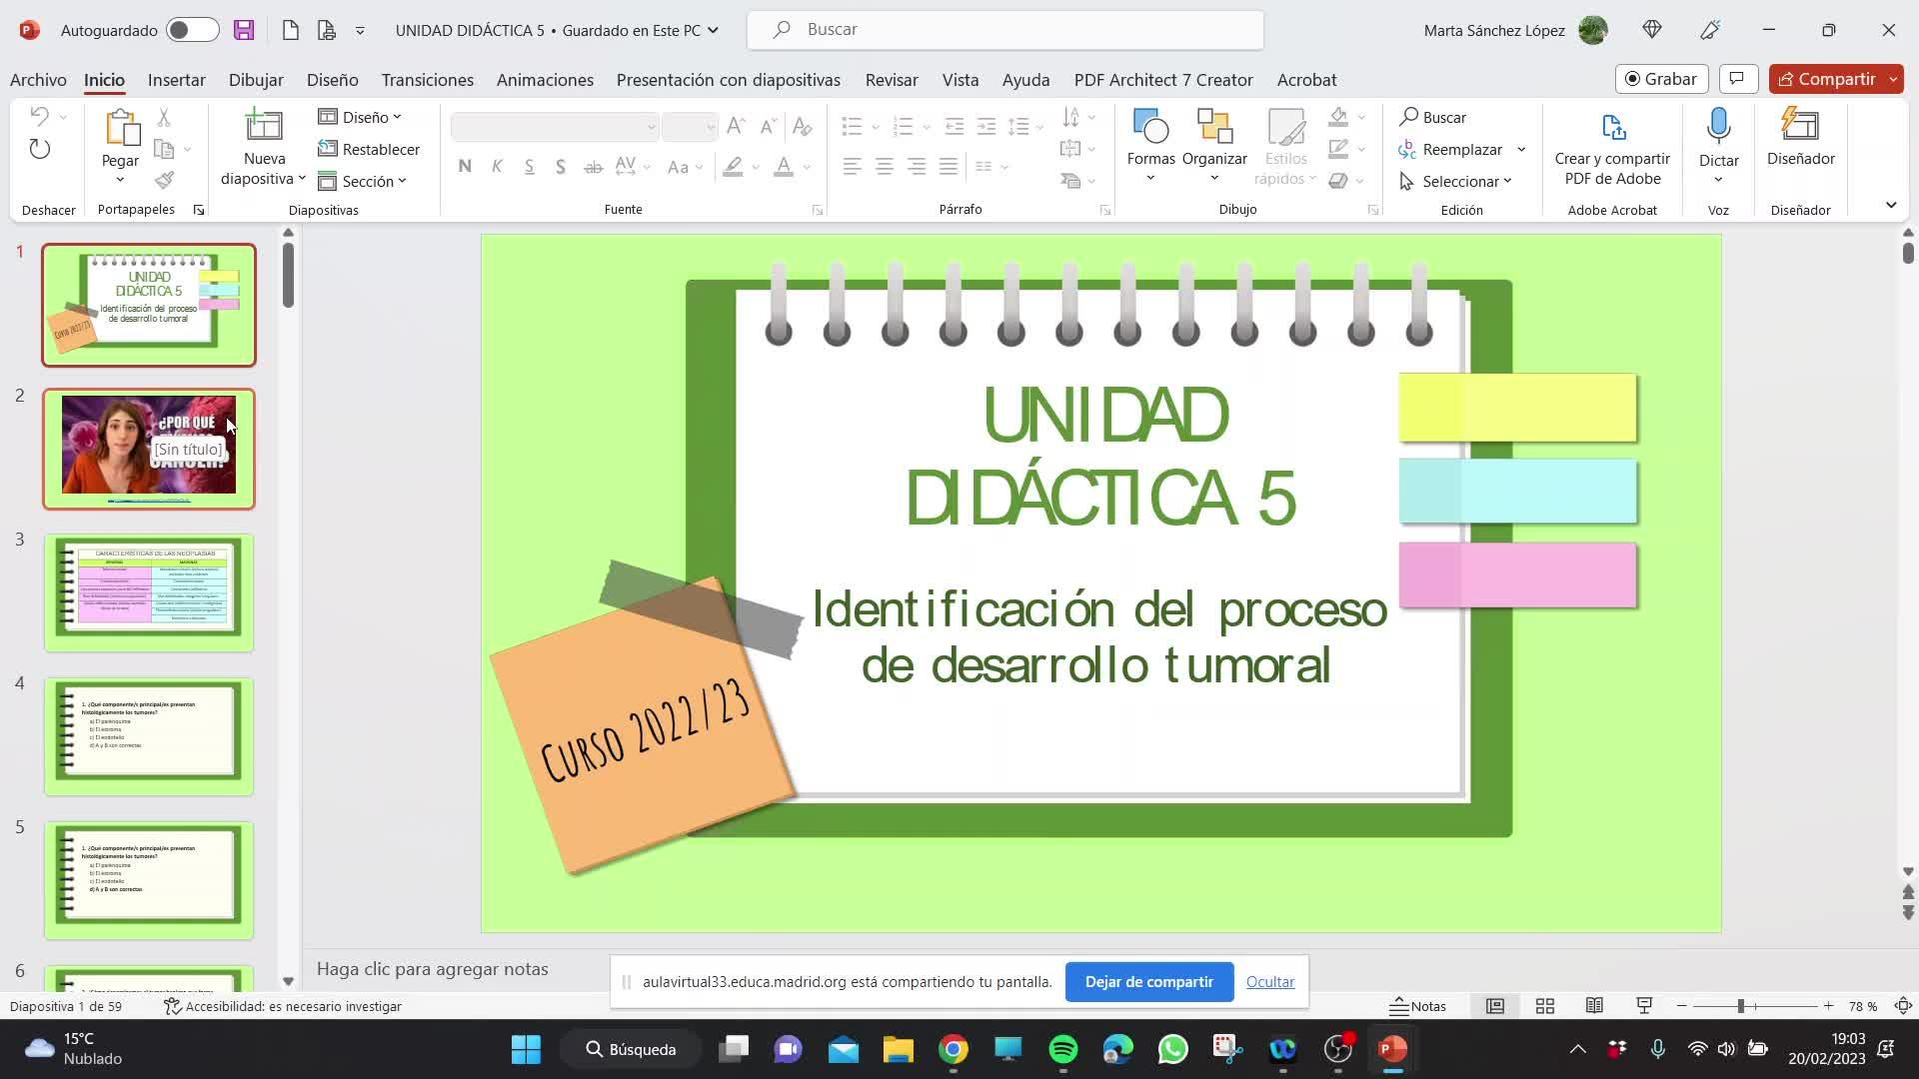Click Fit slide to window icon
1919x1079 pixels.
[1903, 1006]
